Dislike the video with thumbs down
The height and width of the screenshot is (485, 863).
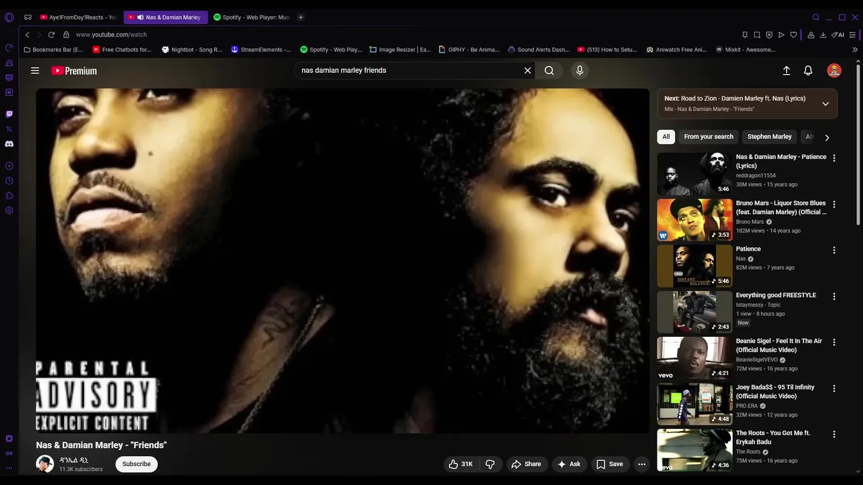point(490,464)
